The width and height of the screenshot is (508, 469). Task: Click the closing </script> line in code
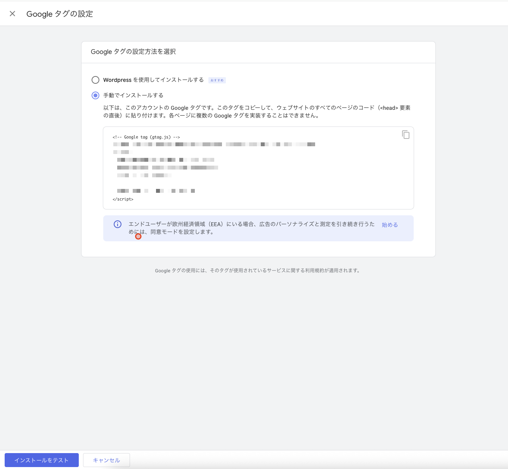[x=123, y=199]
